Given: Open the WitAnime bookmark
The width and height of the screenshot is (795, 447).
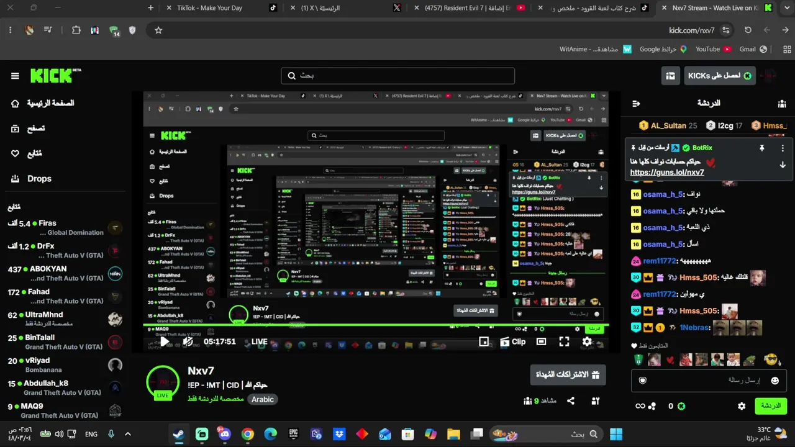Looking at the screenshot, I should 595,49.
